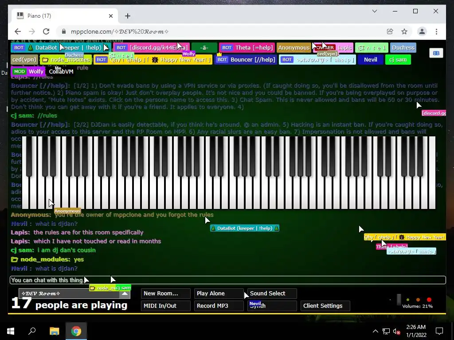The height and width of the screenshot is (340, 454).
Task: Click the blue button beside the name list
Action: pyautogui.click(x=436, y=53)
